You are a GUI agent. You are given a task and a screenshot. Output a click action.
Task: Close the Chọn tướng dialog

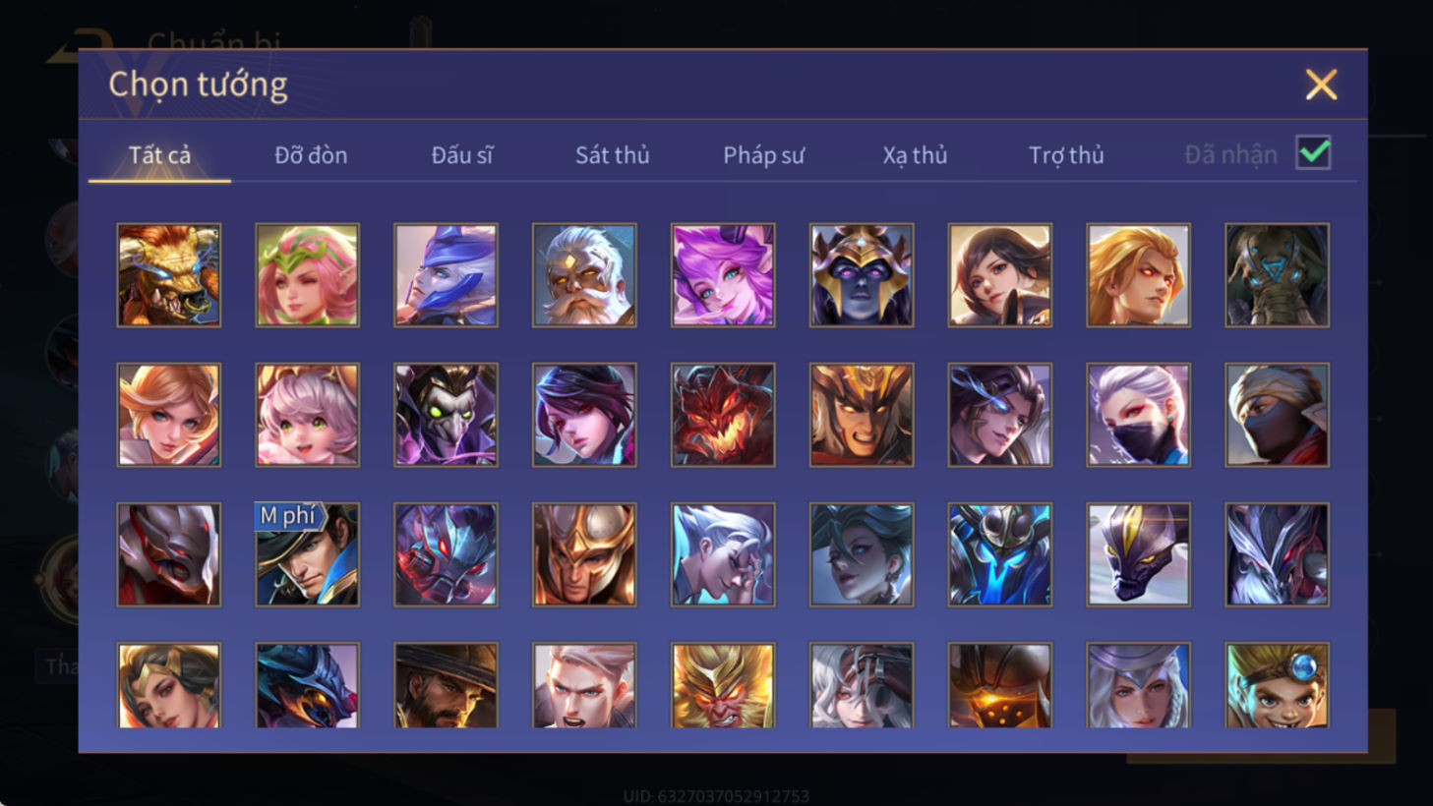point(1321,85)
